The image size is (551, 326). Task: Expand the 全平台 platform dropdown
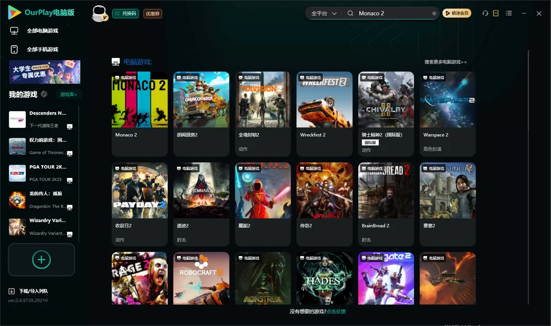tap(323, 13)
